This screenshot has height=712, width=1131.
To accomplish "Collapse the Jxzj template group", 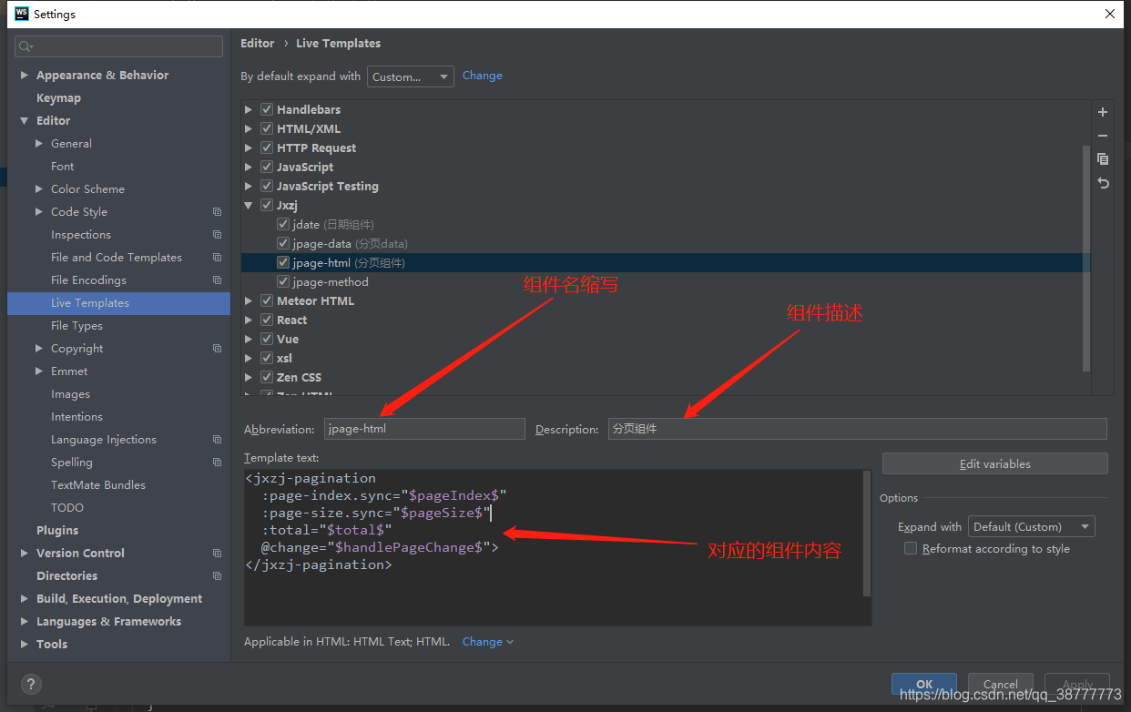I will 249,206.
